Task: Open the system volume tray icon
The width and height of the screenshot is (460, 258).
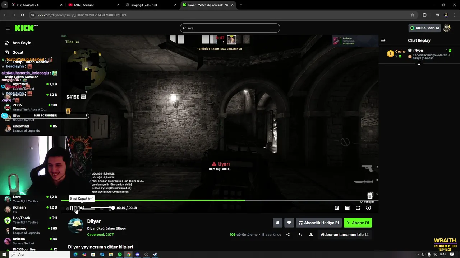Action: click(x=435, y=254)
